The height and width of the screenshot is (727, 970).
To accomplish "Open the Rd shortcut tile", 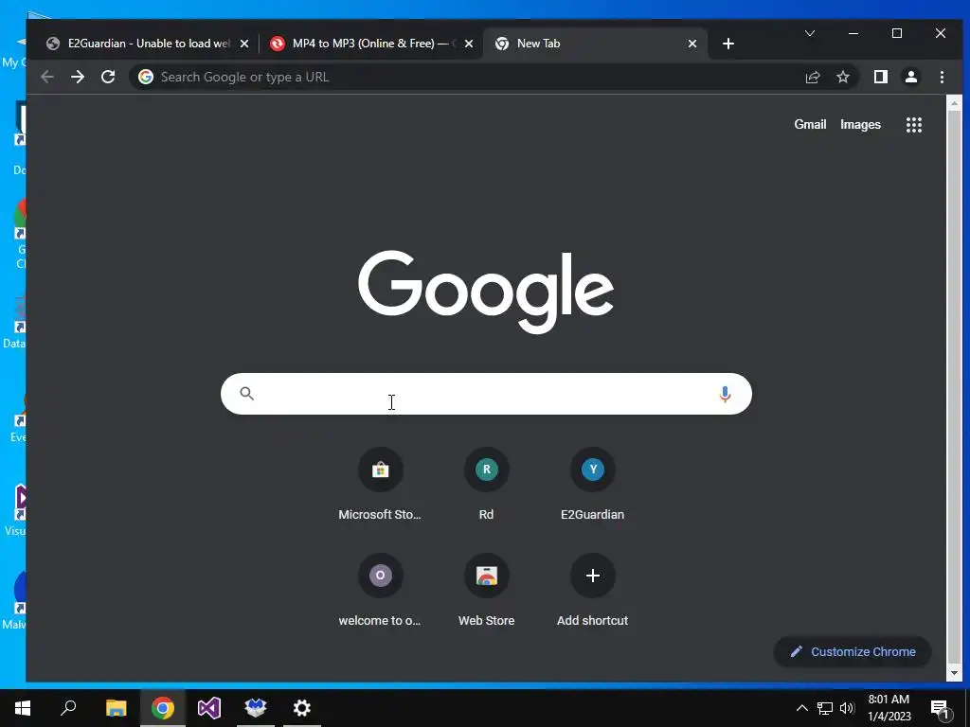I will [x=486, y=484].
